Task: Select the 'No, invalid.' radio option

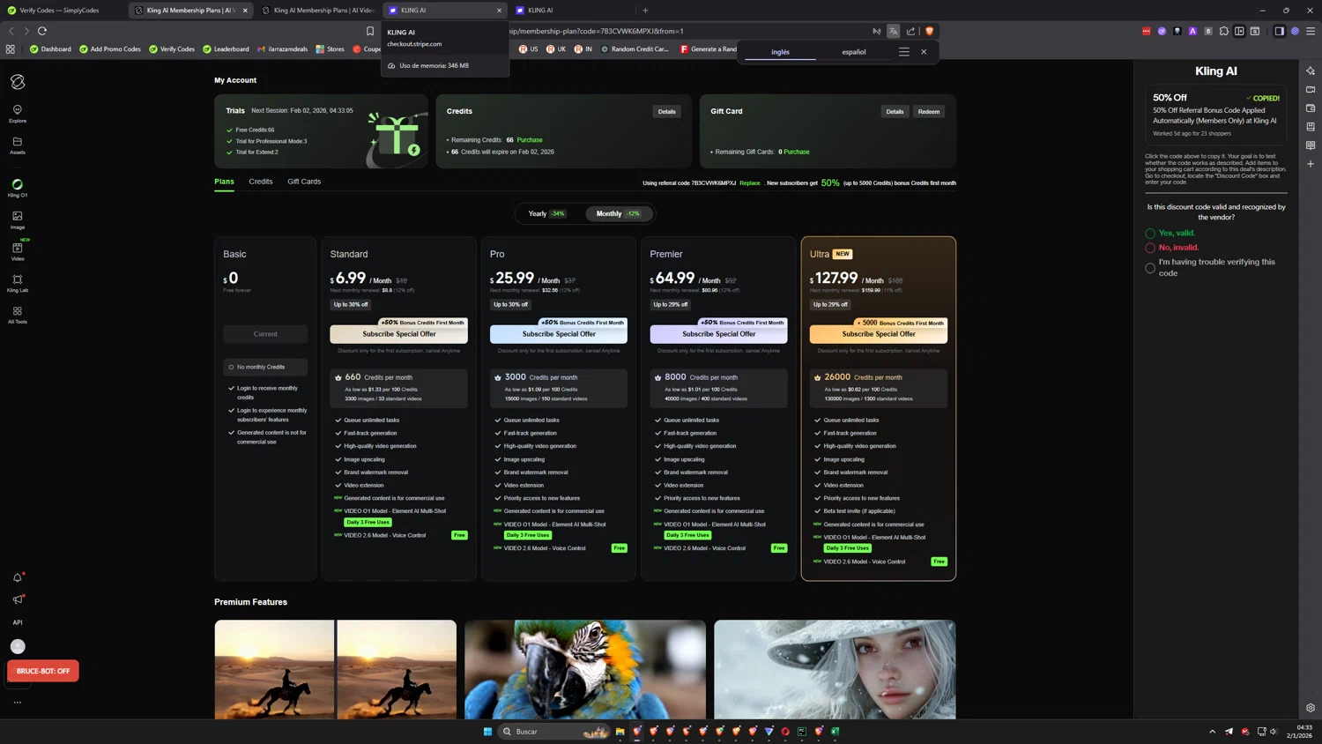Action: pyautogui.click(x=1150, y=248)
